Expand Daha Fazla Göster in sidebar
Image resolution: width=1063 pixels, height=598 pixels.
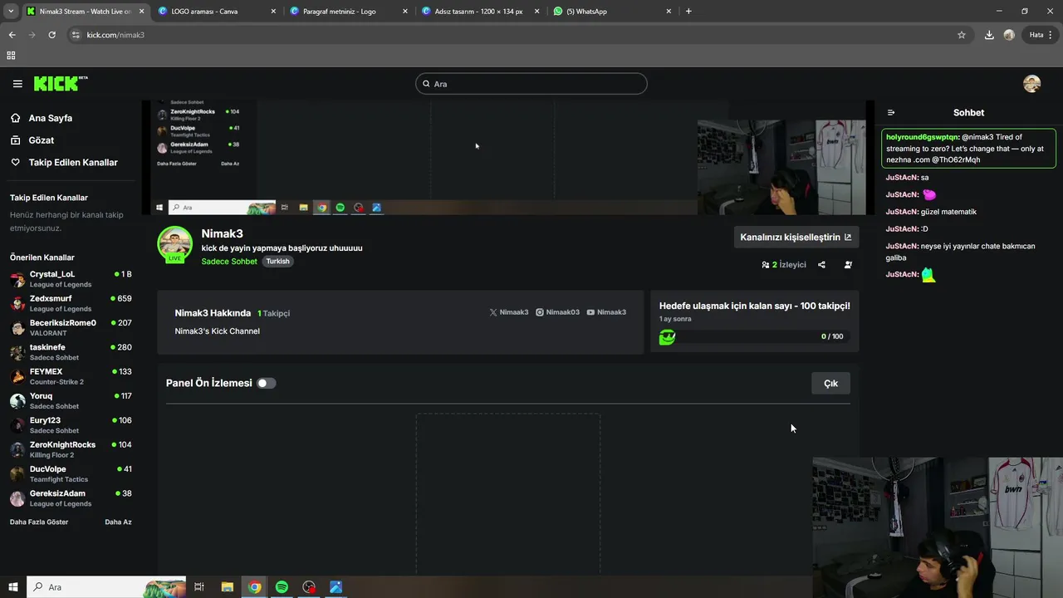coord(39,522)
